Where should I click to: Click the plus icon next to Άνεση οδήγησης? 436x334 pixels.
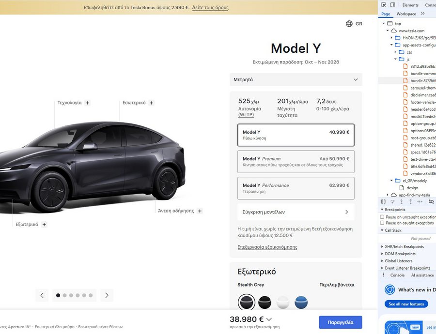click(x=200, y=211)
